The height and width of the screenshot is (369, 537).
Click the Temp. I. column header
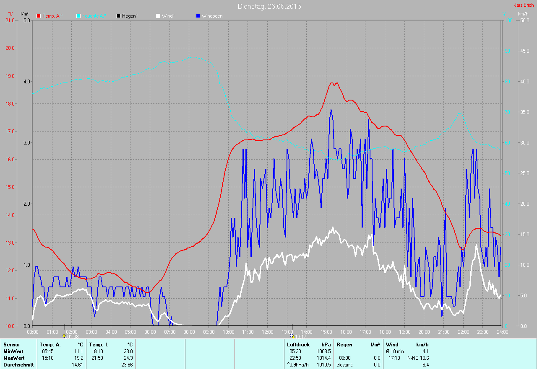98,345
